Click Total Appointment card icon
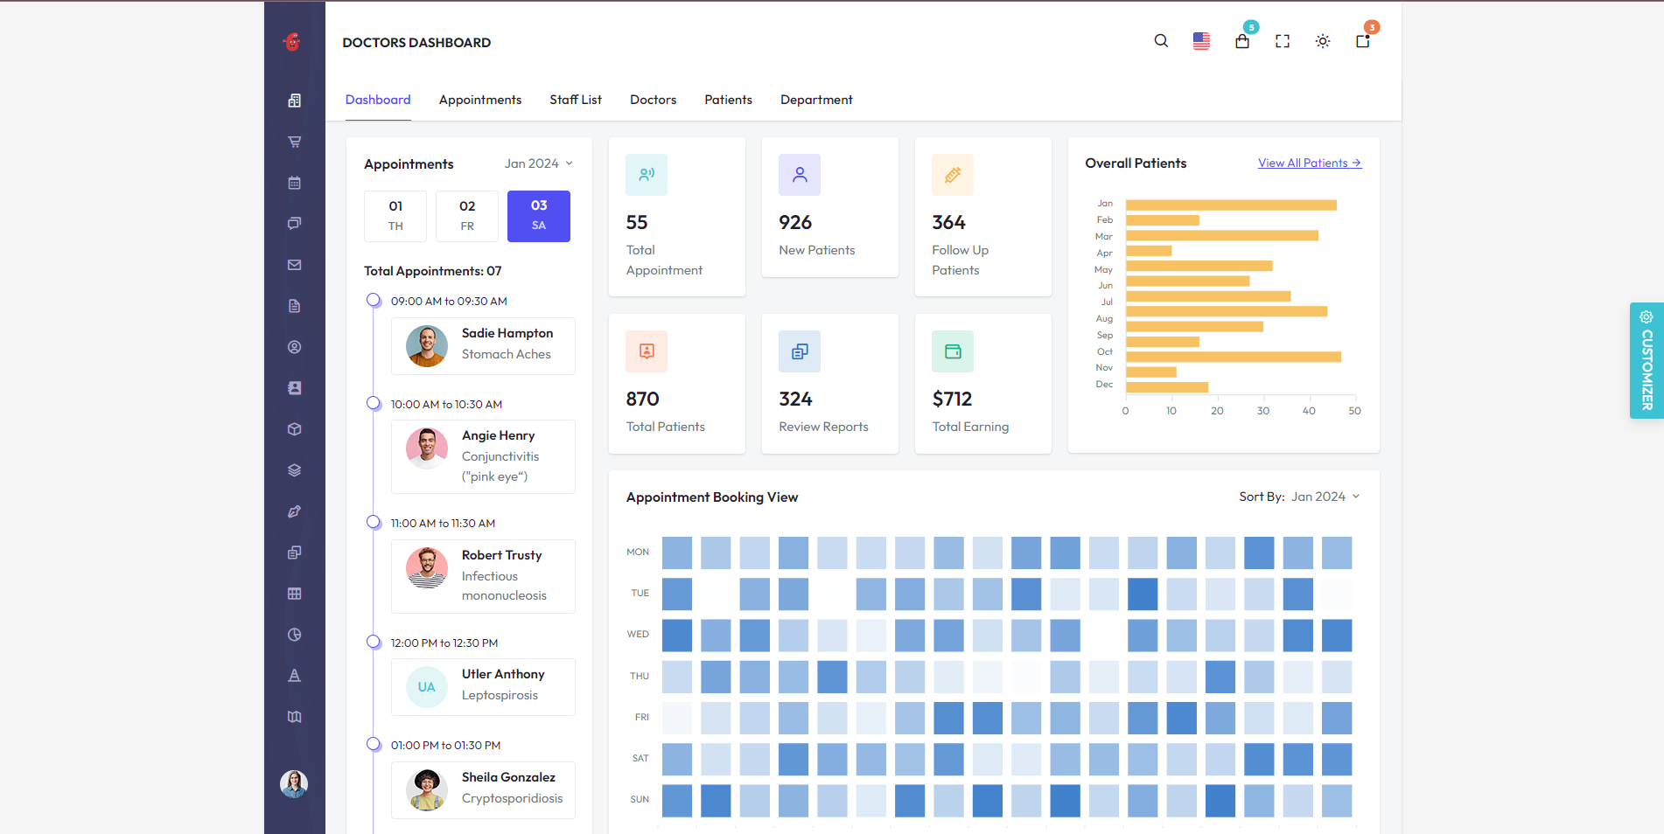 click(x=647, y=175)
